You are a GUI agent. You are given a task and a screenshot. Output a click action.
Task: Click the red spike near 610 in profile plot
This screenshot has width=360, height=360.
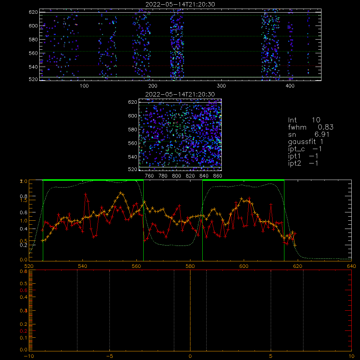(271, 204)
